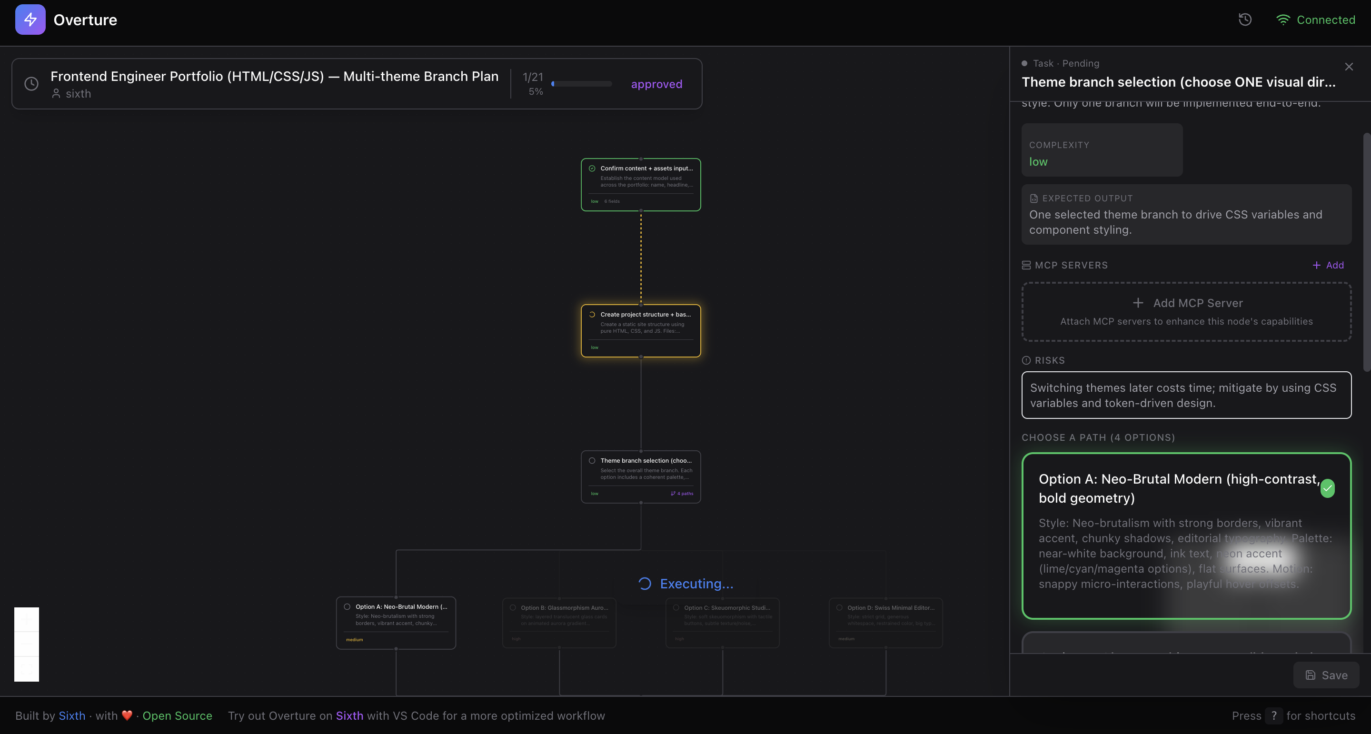This screenshot has width=1371, height=734.
Task: Zoom in on the graph canvas
Action: coord(27,620)
